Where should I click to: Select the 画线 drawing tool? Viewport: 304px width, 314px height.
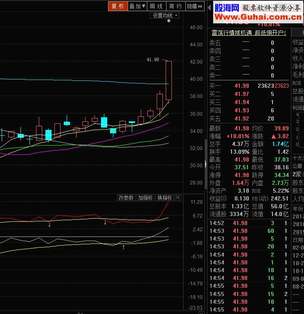pos(156,6)
